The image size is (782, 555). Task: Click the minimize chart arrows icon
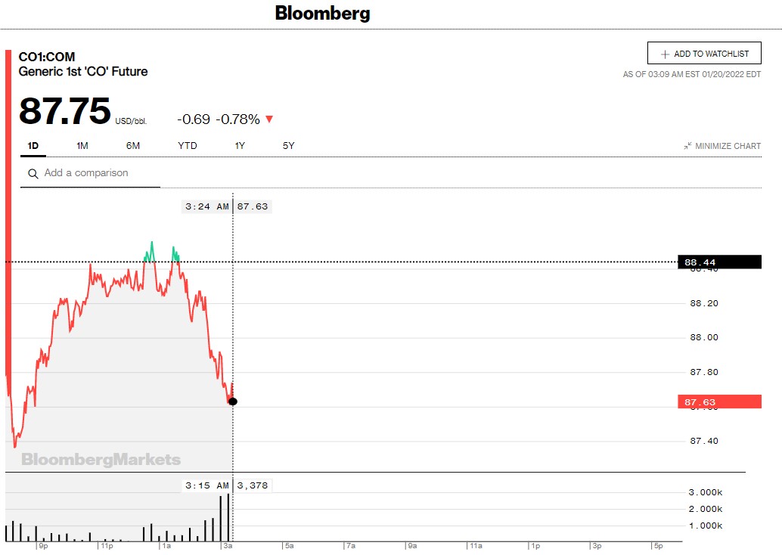pos(687,146)
